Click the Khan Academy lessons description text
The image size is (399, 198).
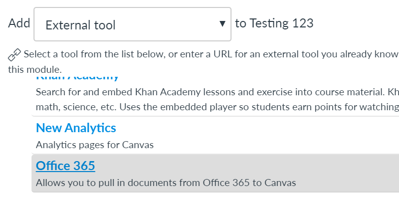[217, 92]
